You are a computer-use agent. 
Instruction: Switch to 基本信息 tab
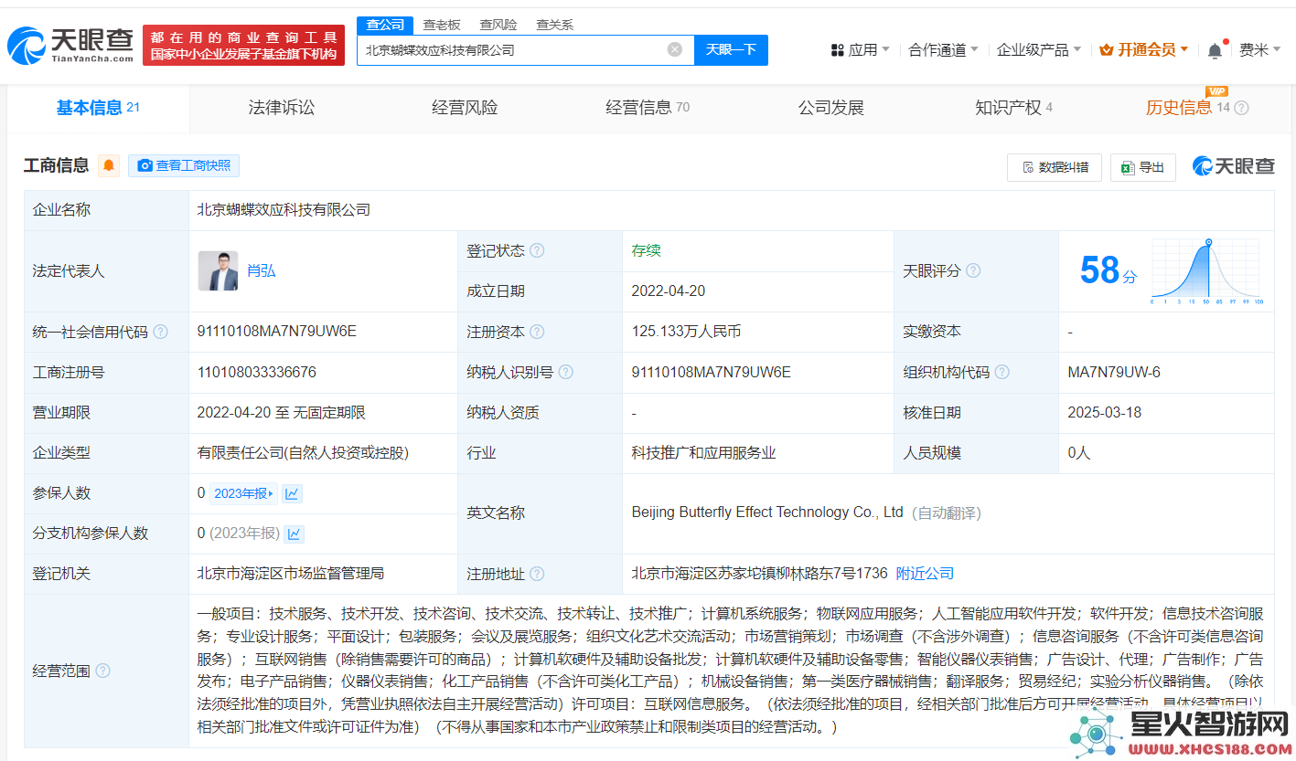[x=98, y=108]
